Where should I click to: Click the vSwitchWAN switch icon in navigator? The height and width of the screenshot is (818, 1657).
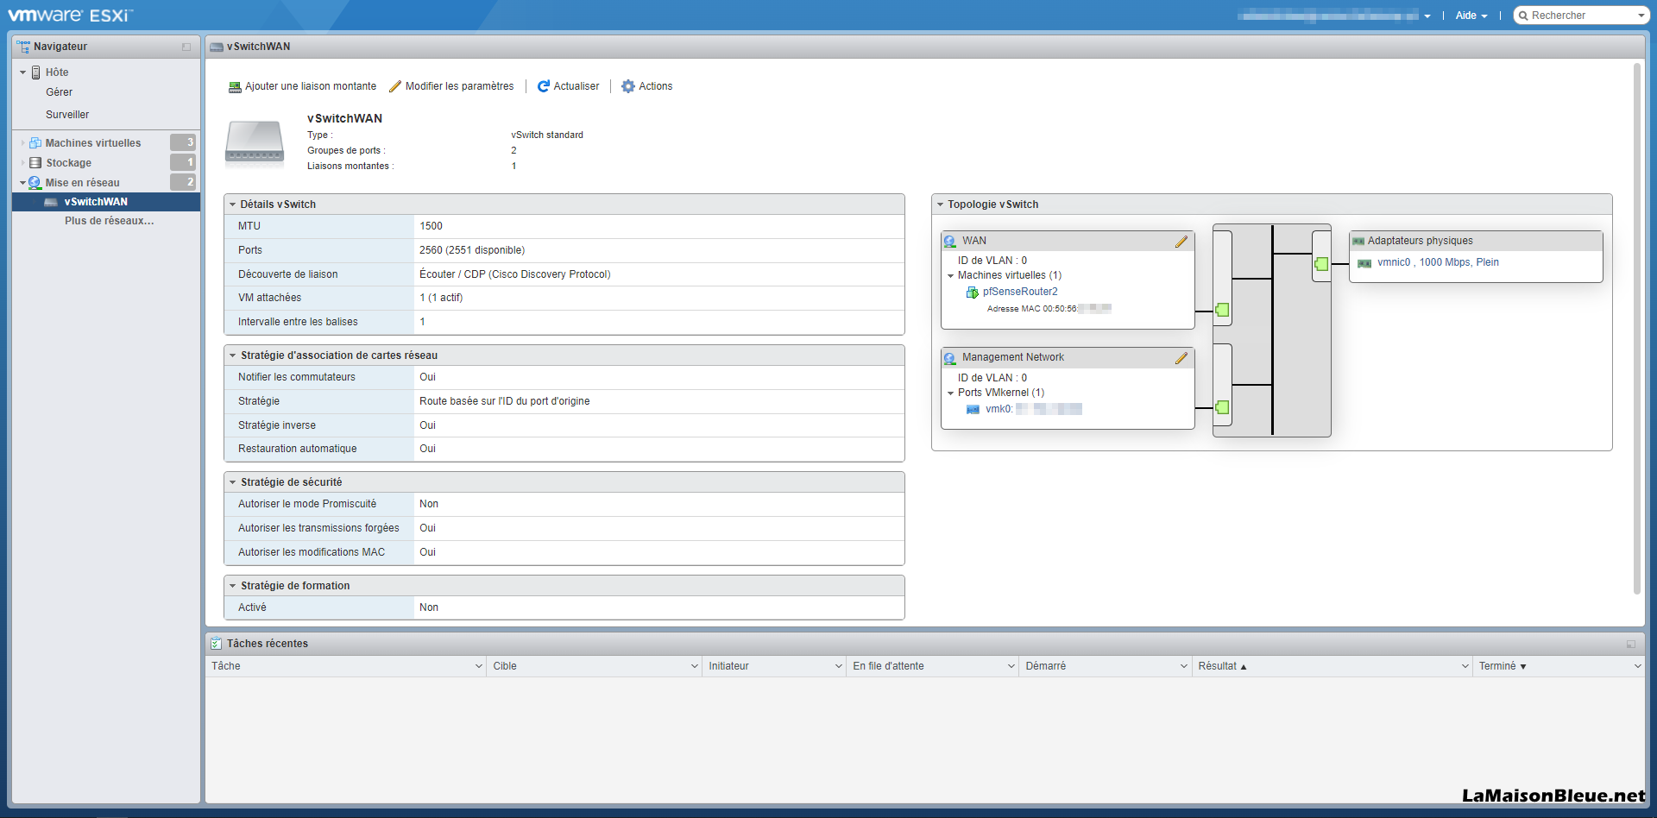[51, 202]
